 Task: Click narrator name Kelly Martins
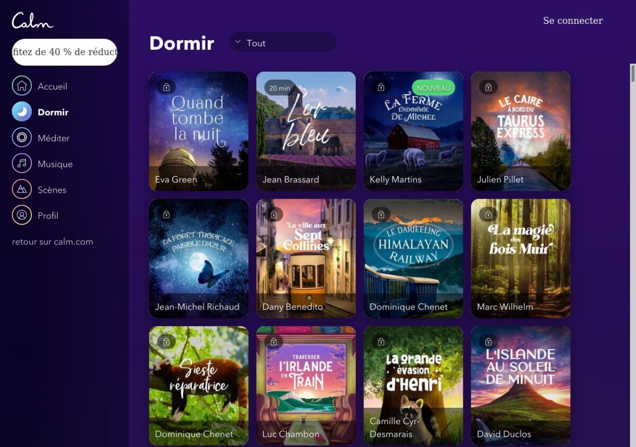(395, 179)
